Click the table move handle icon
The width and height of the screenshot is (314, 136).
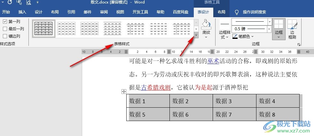click(124, 91)
